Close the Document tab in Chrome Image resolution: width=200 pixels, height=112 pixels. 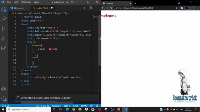130,3
